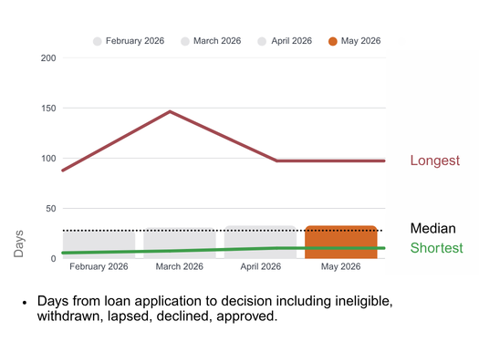
Task: Click the orange May 2026 bar
Action: point(341,243)
